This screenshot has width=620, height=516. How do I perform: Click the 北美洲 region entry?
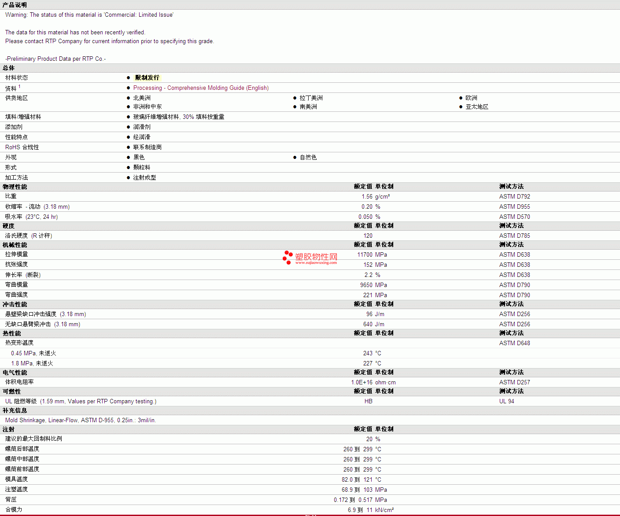[142, 98]
